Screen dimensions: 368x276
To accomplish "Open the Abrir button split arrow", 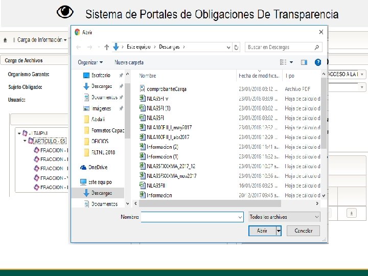I will [279, 231].
